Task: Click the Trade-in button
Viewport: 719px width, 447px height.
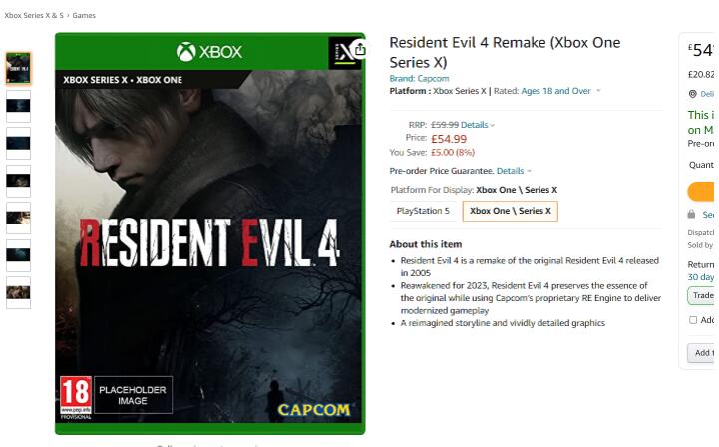Action: (701, 295)
